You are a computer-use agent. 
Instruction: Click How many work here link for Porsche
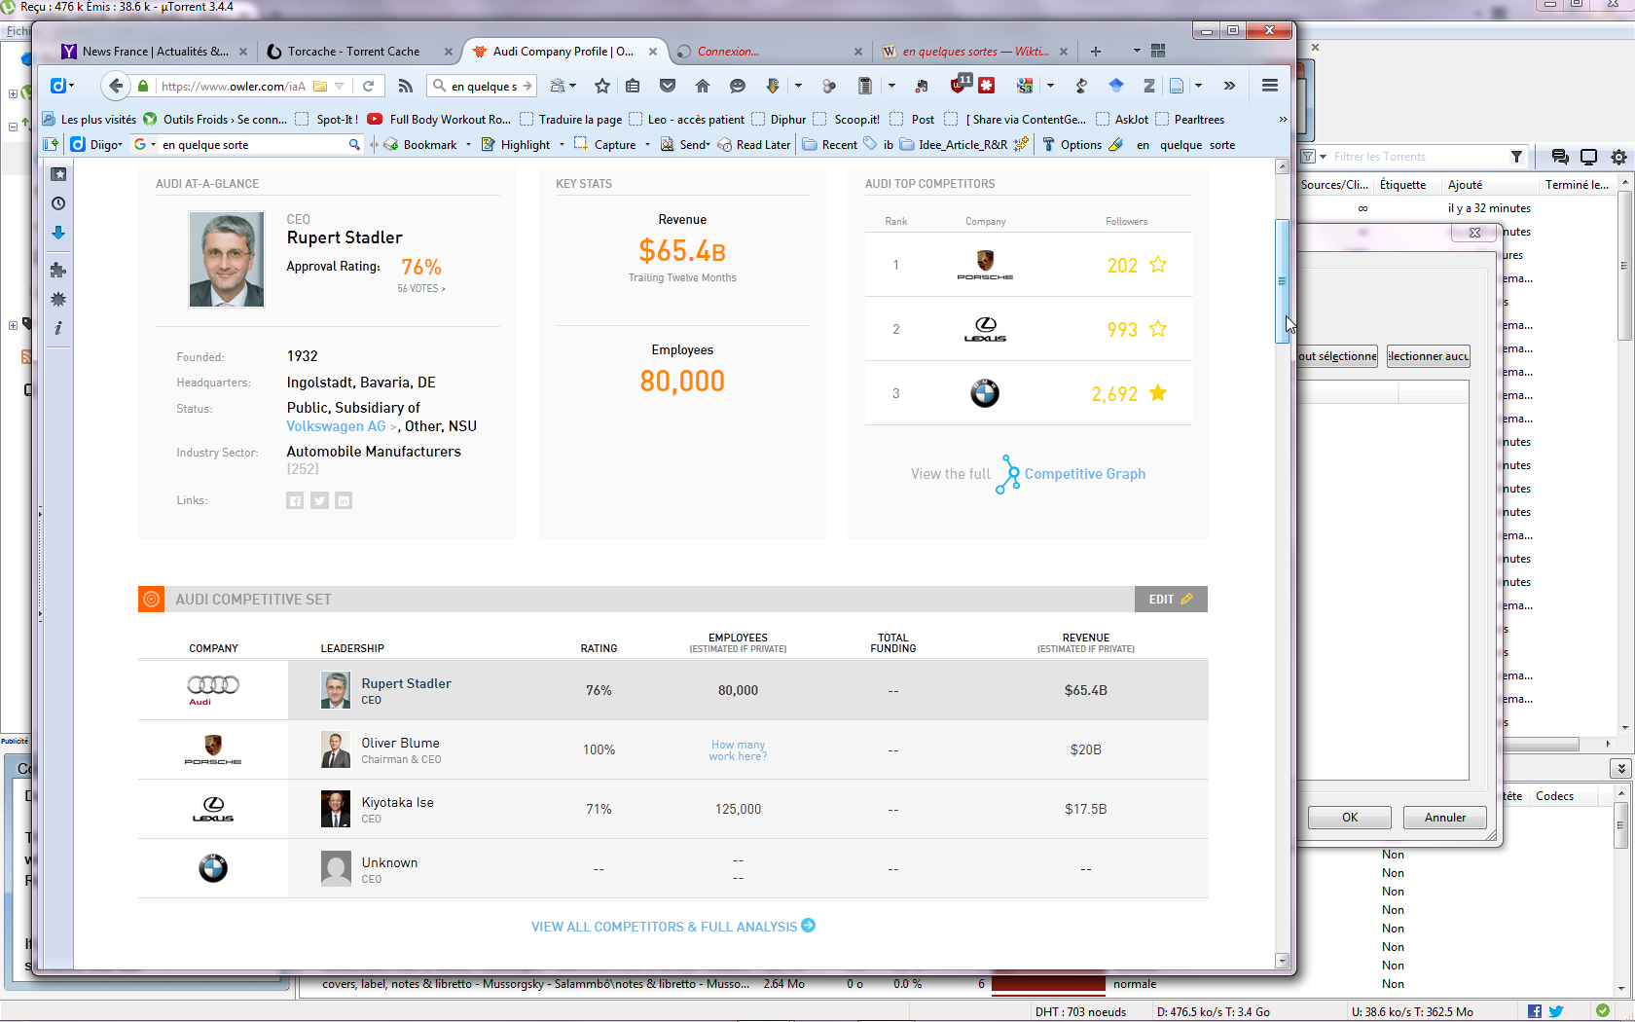tap(738, 750)
